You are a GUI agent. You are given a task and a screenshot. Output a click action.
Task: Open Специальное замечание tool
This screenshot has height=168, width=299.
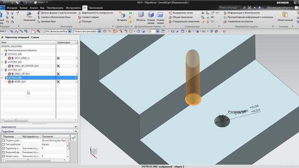point(184,21)
